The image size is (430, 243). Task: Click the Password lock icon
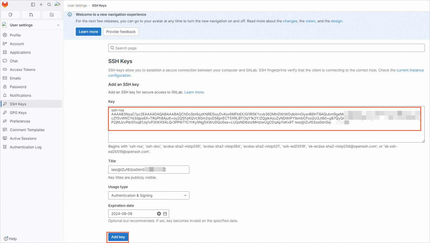(x=5, y=87)
